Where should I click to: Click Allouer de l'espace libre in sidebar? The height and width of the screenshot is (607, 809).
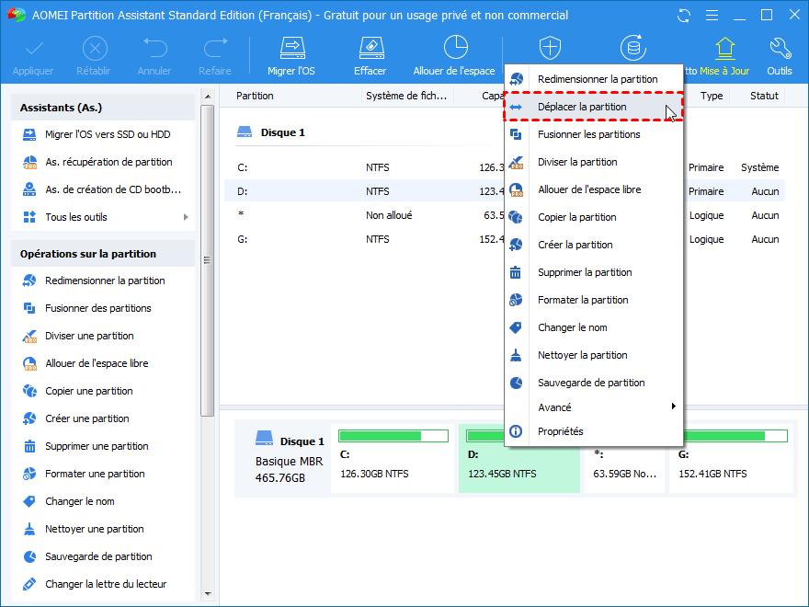(x=103, y=363)
